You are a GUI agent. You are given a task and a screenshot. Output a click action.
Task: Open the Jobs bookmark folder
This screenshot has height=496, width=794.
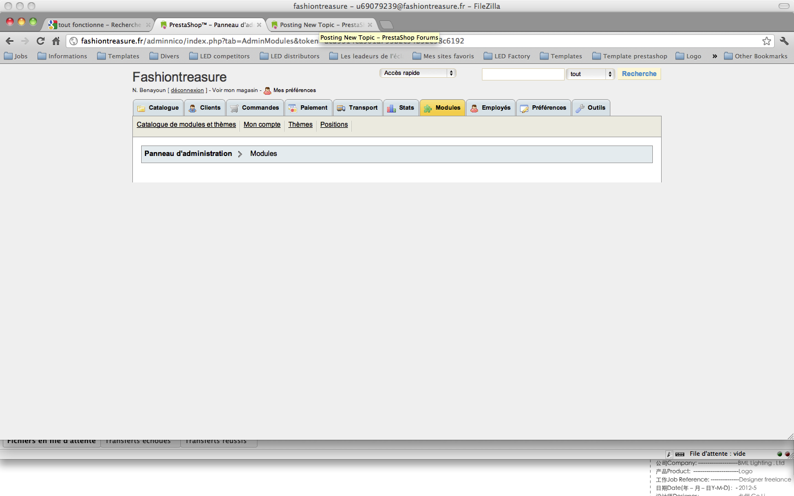coord(16,56)
